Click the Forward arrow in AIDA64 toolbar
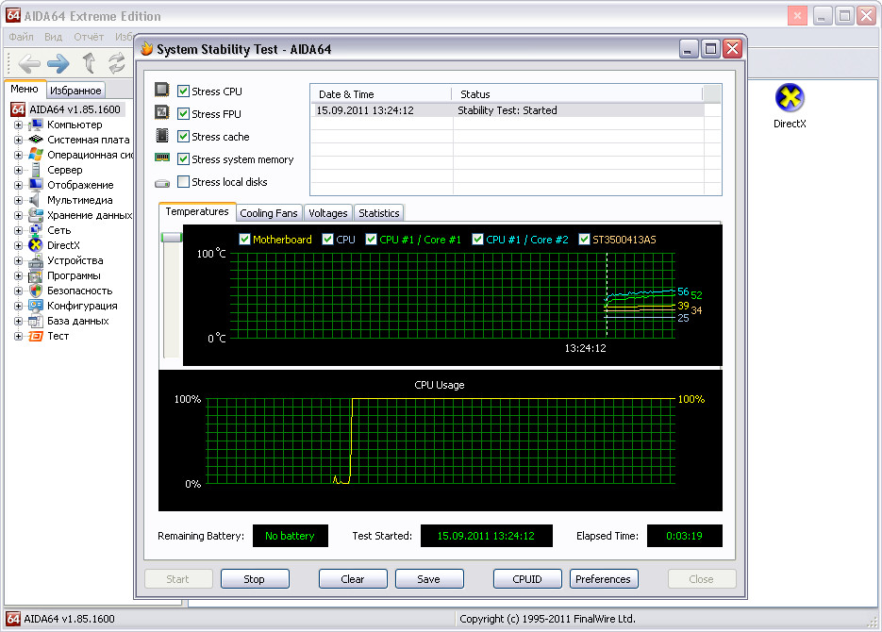The height and width of the screenshot is (632, 882). coord(58,63)
